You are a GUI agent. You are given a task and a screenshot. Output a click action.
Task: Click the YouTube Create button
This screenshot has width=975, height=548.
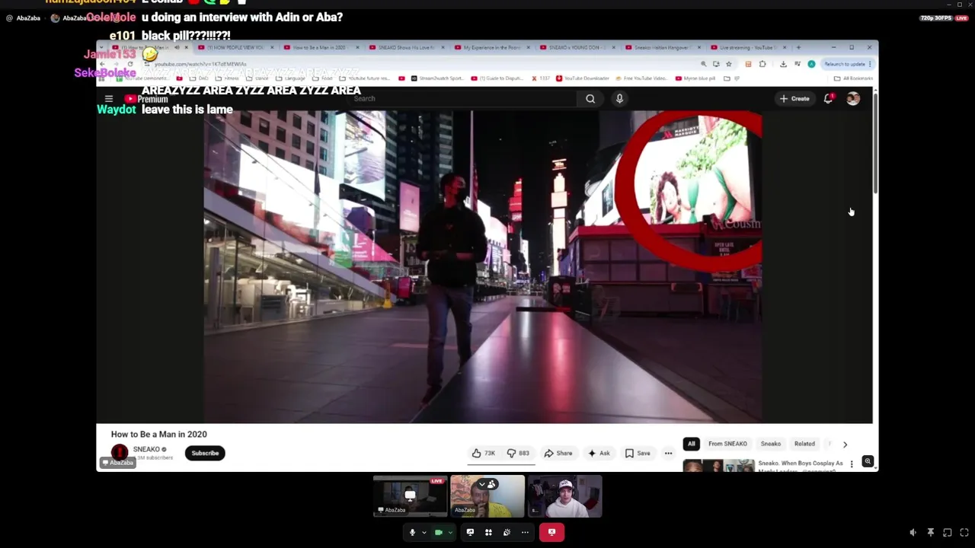tap(794, 99)
